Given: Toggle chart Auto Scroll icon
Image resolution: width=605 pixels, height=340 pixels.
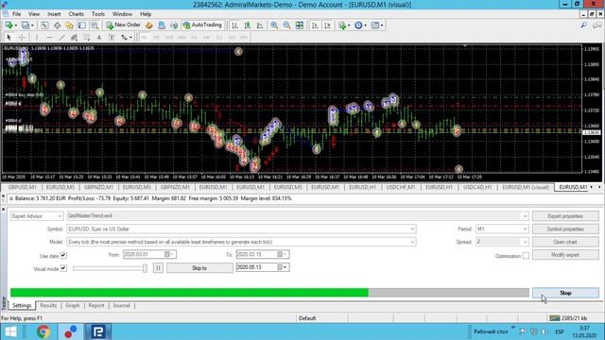Looking at the screenshot, I should click(x=315, y=25).
